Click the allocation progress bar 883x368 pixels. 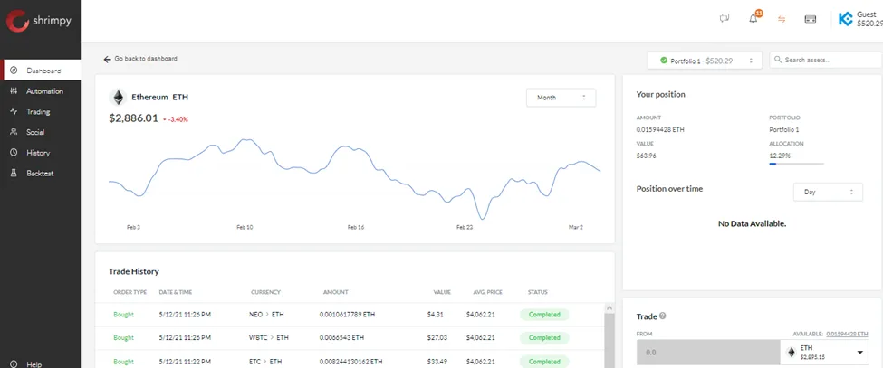pyautogui.click(x=796, y=164)
